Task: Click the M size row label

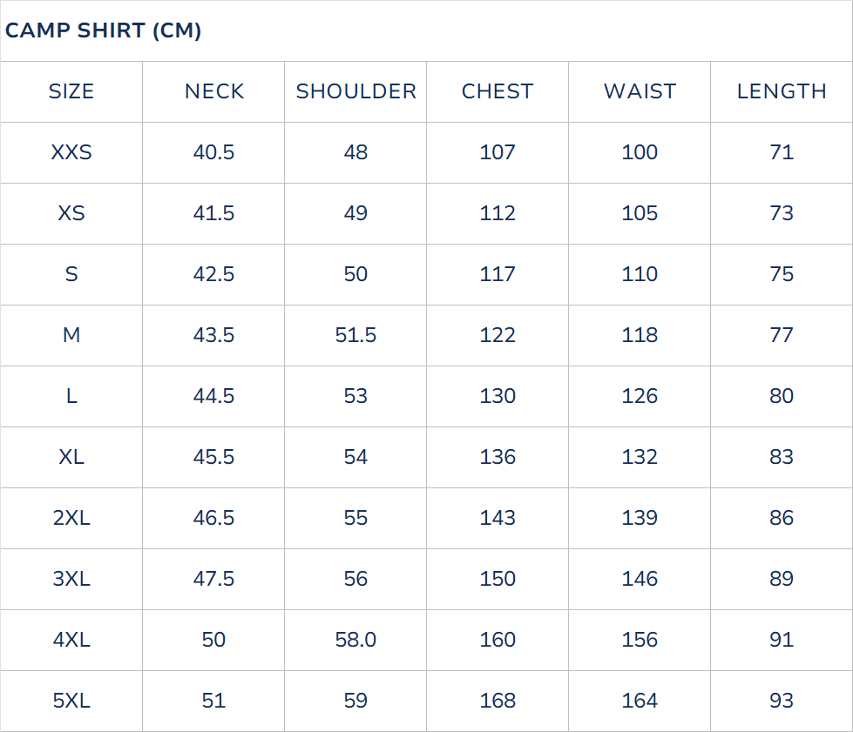Action: coord(71,335)
